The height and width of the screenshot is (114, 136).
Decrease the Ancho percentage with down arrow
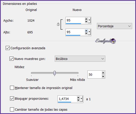click(86, 22)
